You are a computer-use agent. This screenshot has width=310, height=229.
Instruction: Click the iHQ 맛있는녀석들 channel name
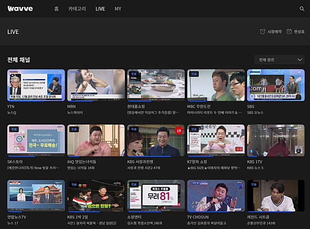pos(82,162)
